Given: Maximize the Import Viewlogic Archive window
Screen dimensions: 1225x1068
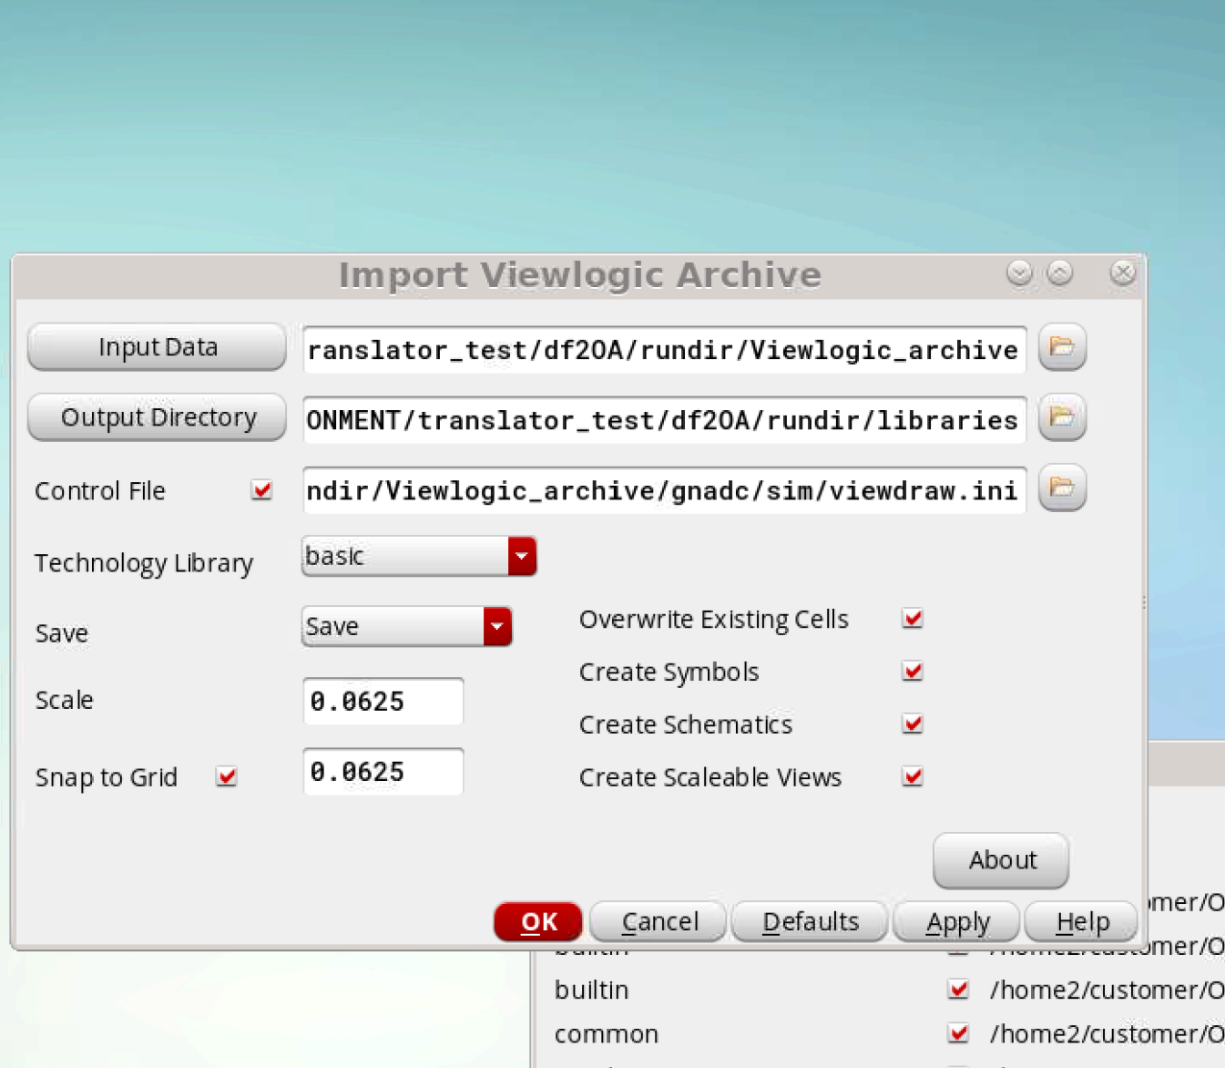Looking at the screenshot, I should click(x=1060, y=272).
